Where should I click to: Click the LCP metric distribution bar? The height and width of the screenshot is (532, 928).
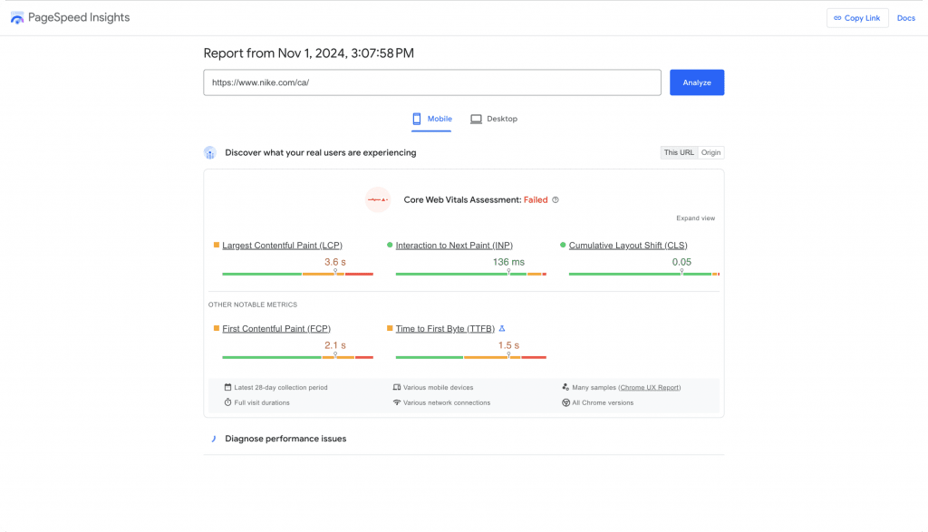[299, 272]
